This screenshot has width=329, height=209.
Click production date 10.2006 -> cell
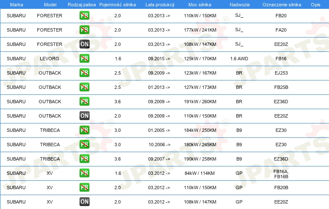pos(159,145)
